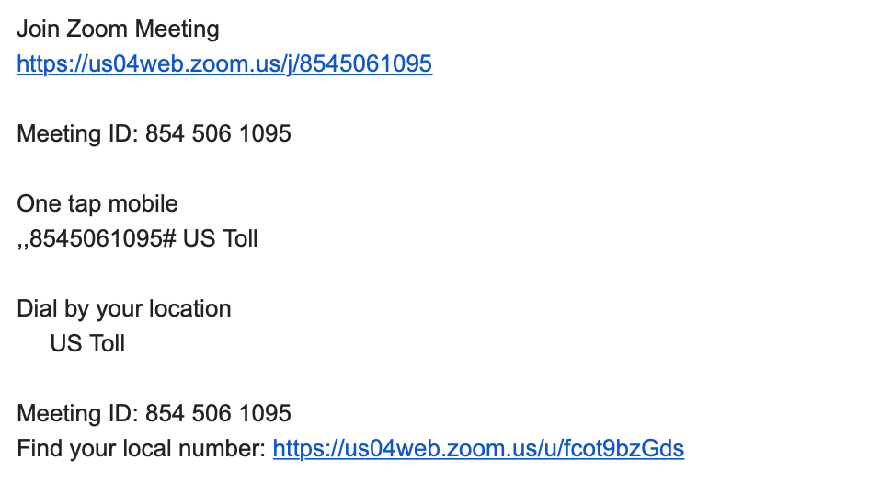Click "854 506 1095" digits above Find your local number
892x495 pixels.
click(218, 414)
